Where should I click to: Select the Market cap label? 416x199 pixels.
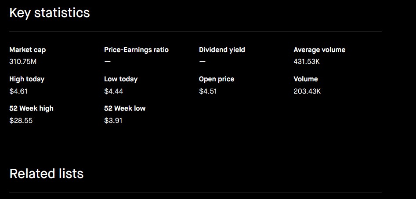pyautogui.click(x=27, y=50)
